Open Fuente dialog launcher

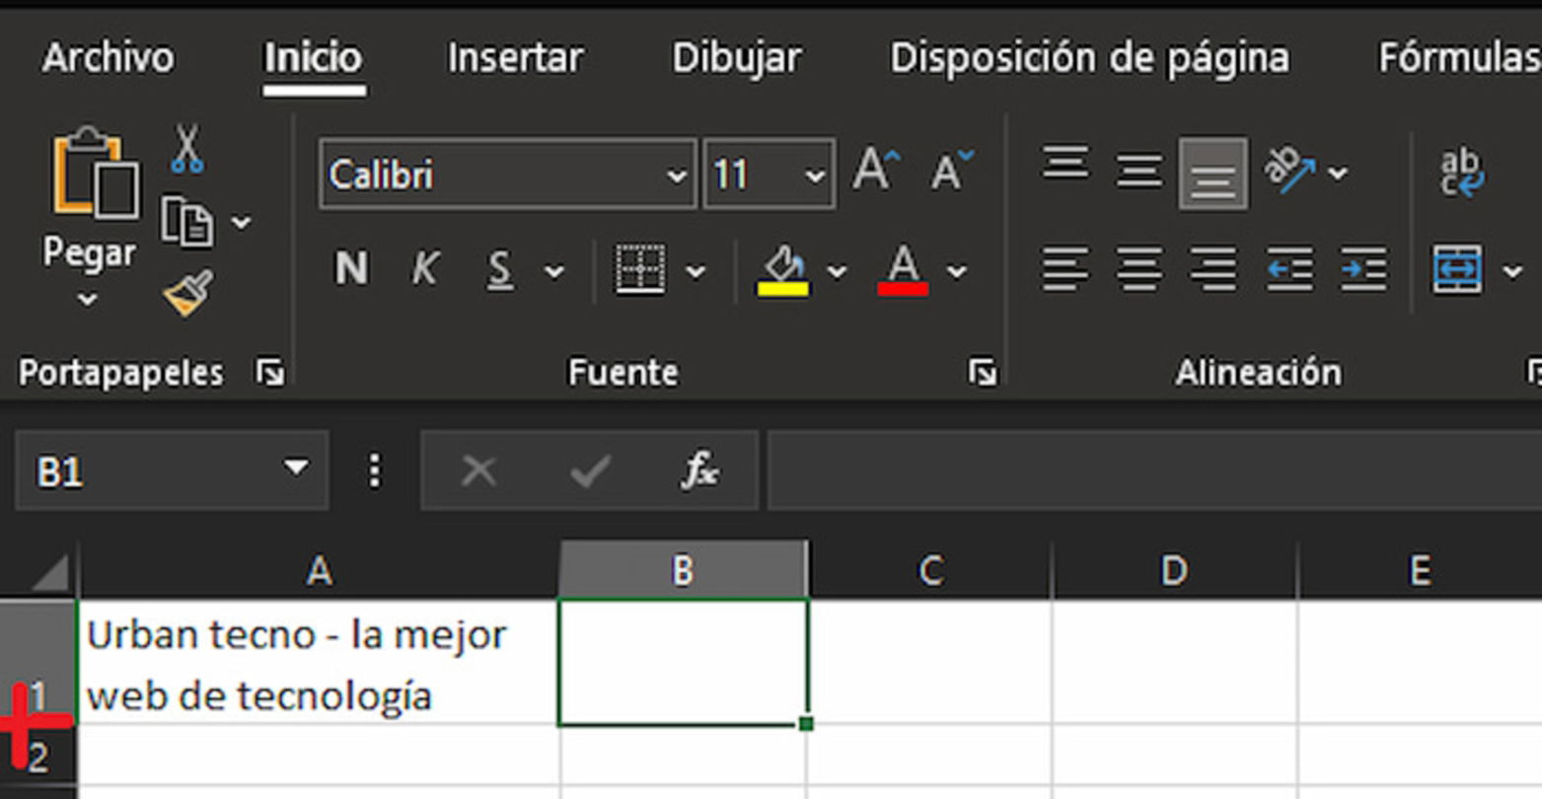(x=982, y=373)
